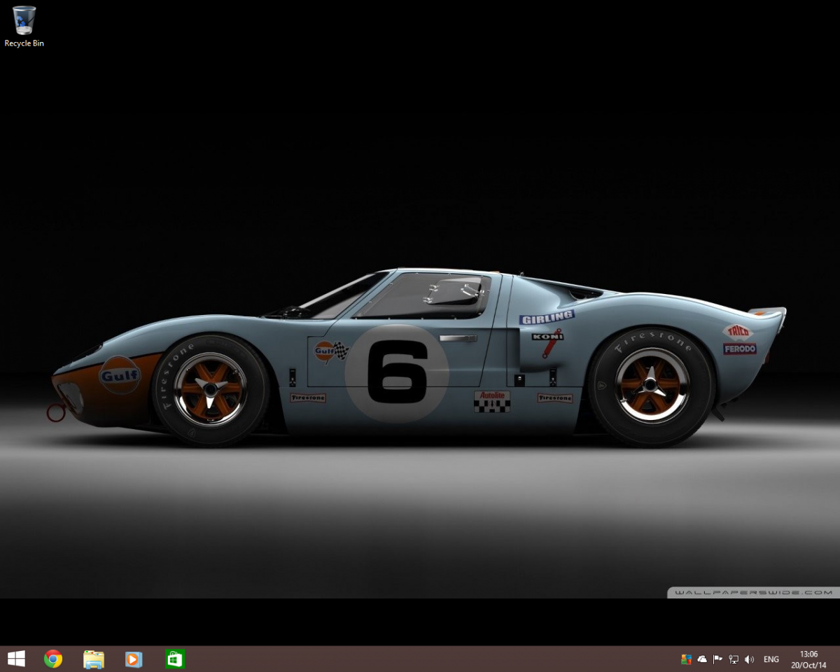The width and height of the screenshot is (840, 672).
Task: Open File Explorer from the taskbar
Action: point(93,659)
